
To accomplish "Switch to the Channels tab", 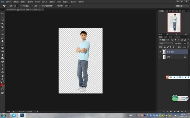I will [x=166, y=37].
